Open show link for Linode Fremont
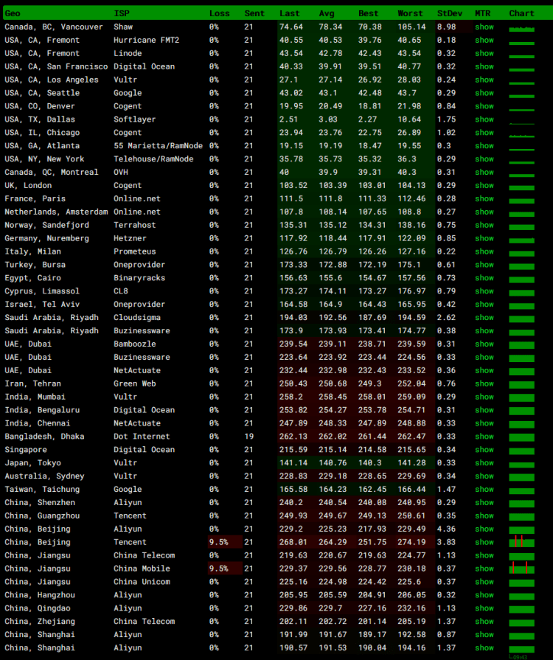The image size is (553, 660). pyautogui.click(x=484, y=53)
